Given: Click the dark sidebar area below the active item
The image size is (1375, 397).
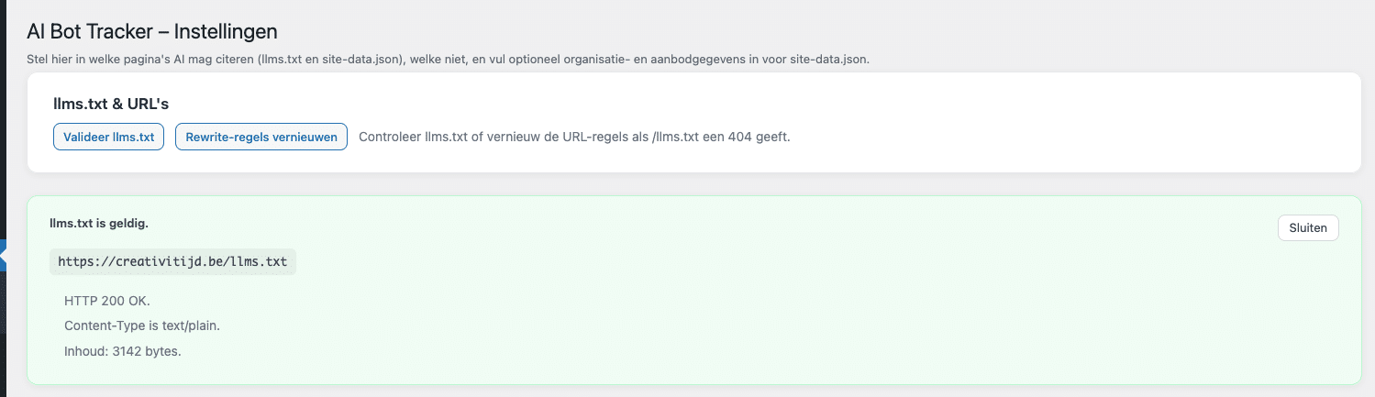Looking at the screenshot, I should [x=3, y=339].
